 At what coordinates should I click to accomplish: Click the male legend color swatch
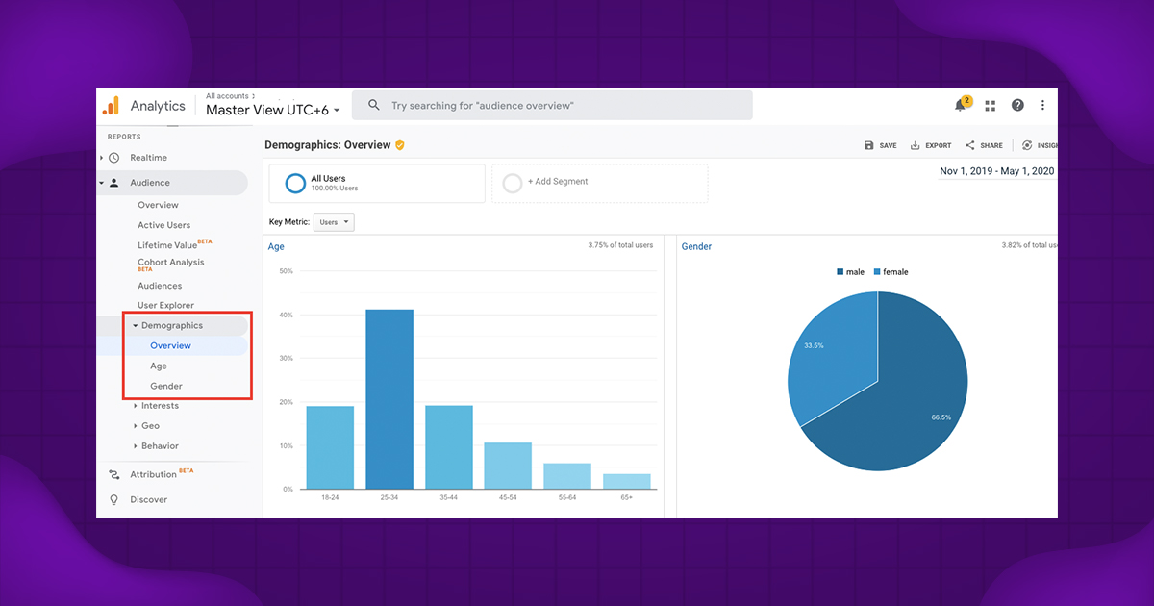coord(840,272)
